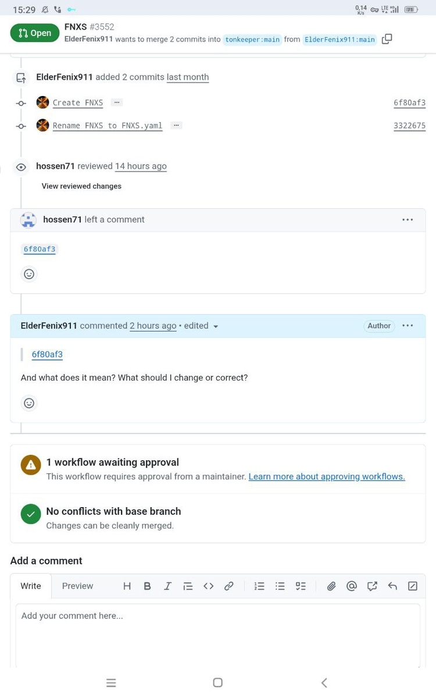Add emoji reaction to hossen71's comment
Image resolution: width=436 pixels, height=698 pixels.
(29, 274)
